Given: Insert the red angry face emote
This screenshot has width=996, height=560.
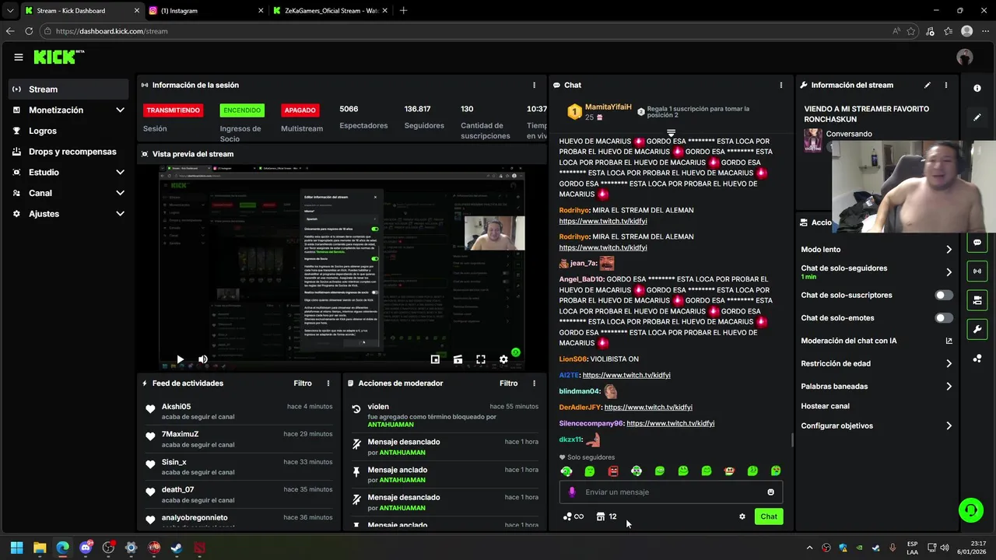Looking at the screenshot, I should click(x=613, y=471).
